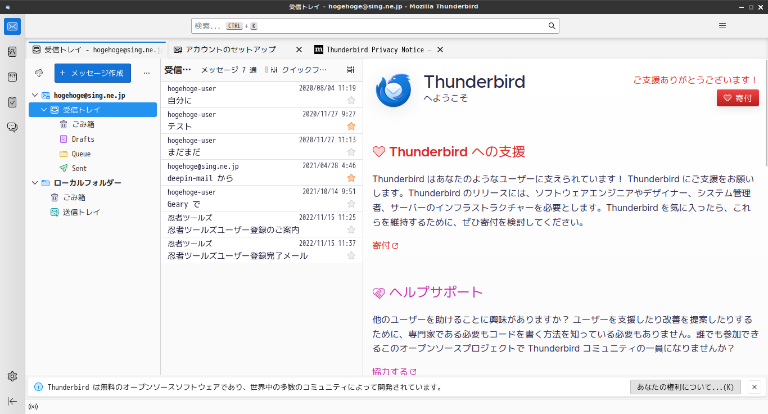This screenshot has height=414, width=768.
Task: Click the welcome page scrollbar
Action: (766, 113)
